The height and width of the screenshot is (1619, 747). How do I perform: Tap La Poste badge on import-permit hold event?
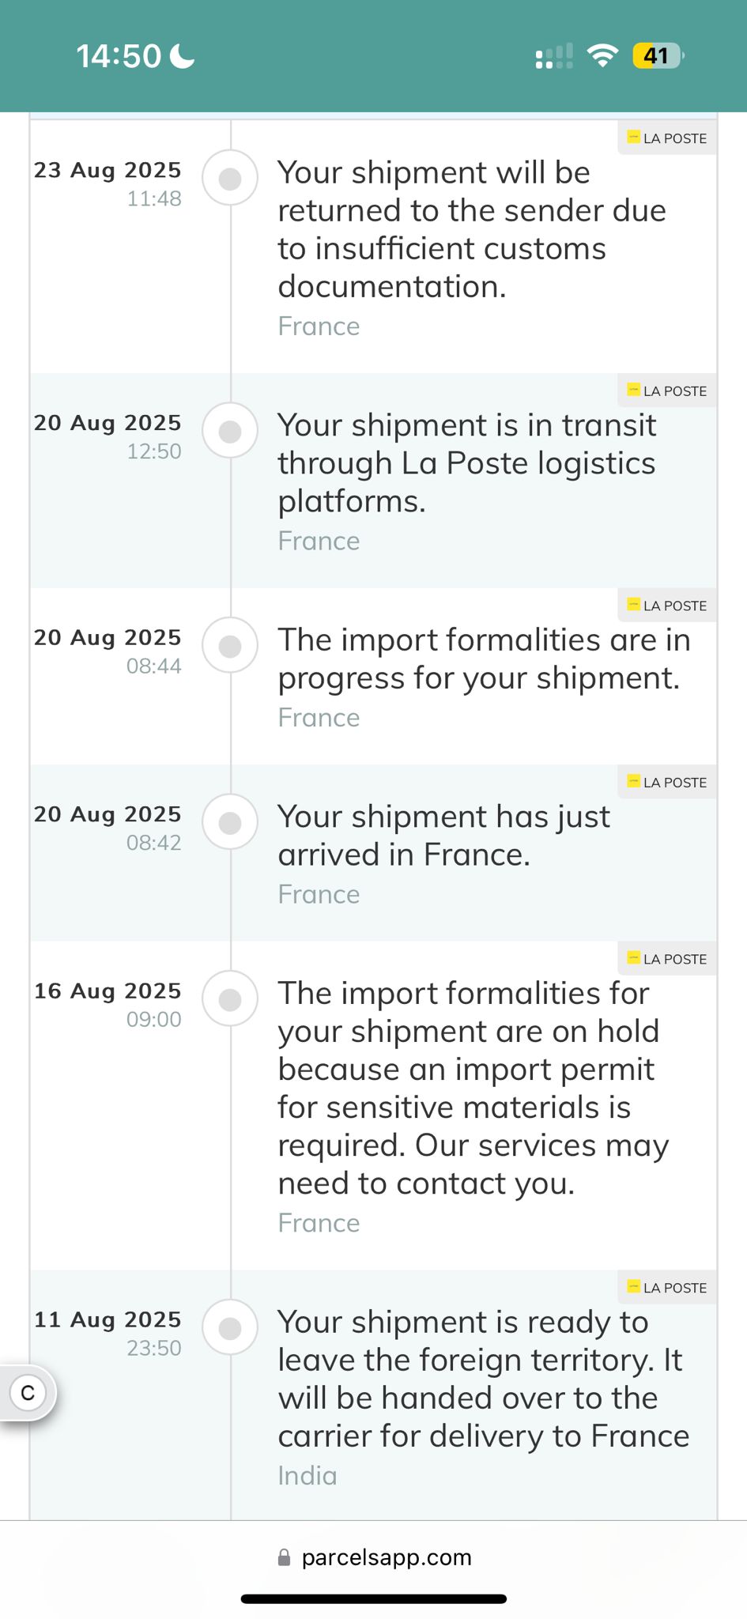pos(667,958)
